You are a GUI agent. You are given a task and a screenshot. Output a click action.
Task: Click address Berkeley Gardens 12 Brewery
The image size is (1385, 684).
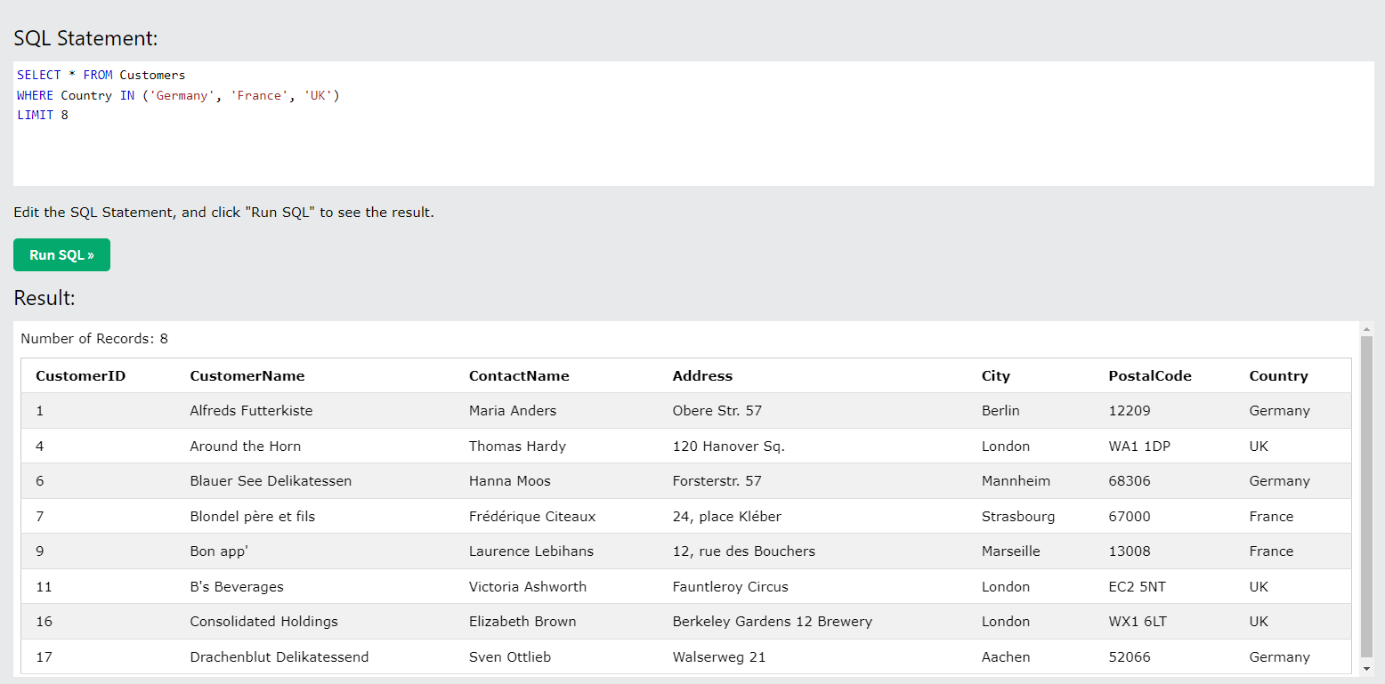pos(773,622)
